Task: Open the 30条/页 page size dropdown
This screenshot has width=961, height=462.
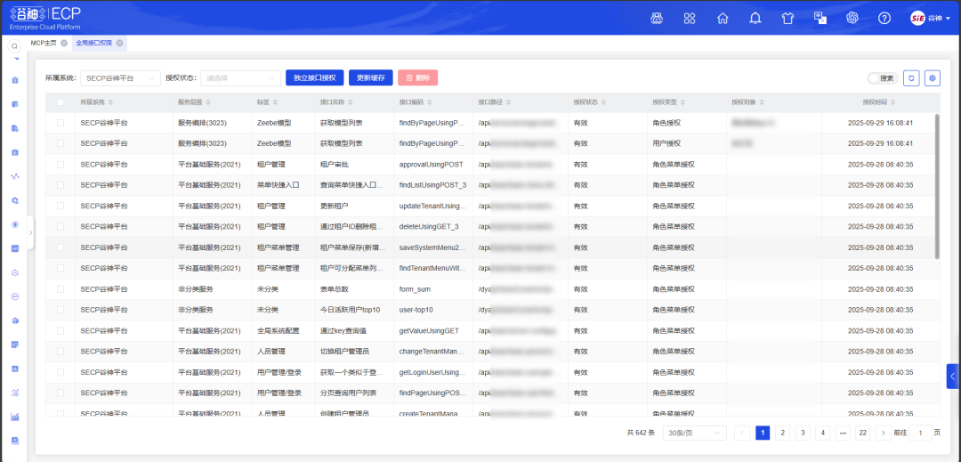Action: pos(693,433)
